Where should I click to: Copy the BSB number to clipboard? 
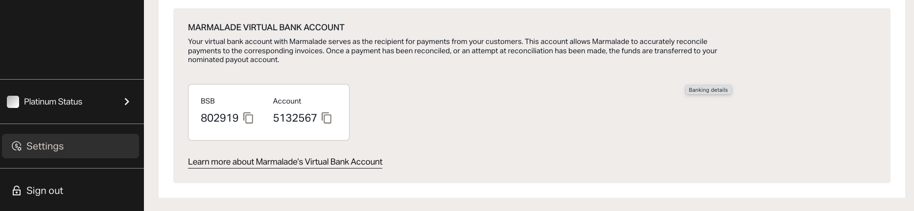[x=248, y=118]
